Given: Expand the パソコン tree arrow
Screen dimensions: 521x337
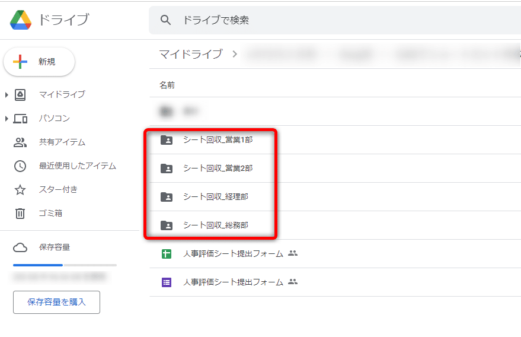Looking at the screenshot, I should coord(7,119).
